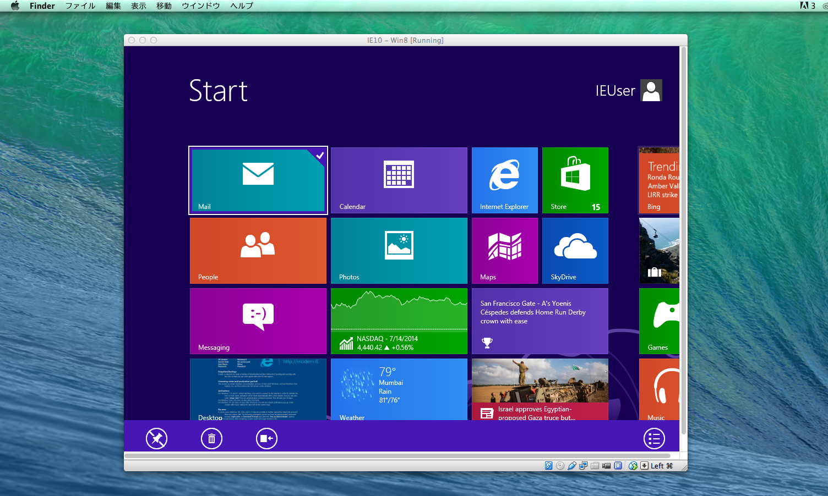The height and width of the screenshot is (496, 828).
Task: Open Israel approves Egyptian news tile
Action: [x=540, y=389]
